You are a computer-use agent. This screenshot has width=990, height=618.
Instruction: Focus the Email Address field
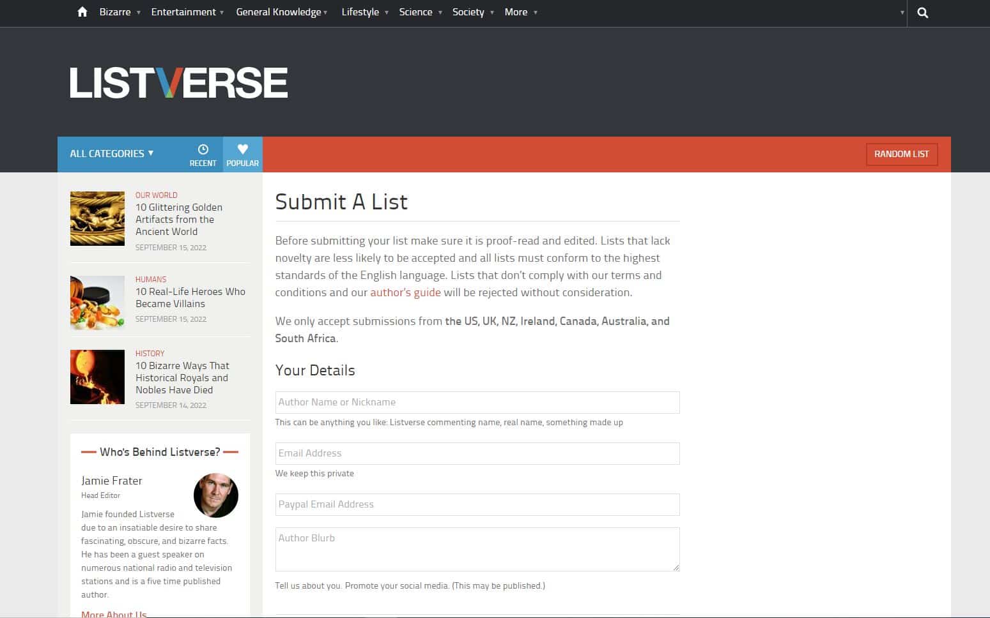click(x=477, y=453)
